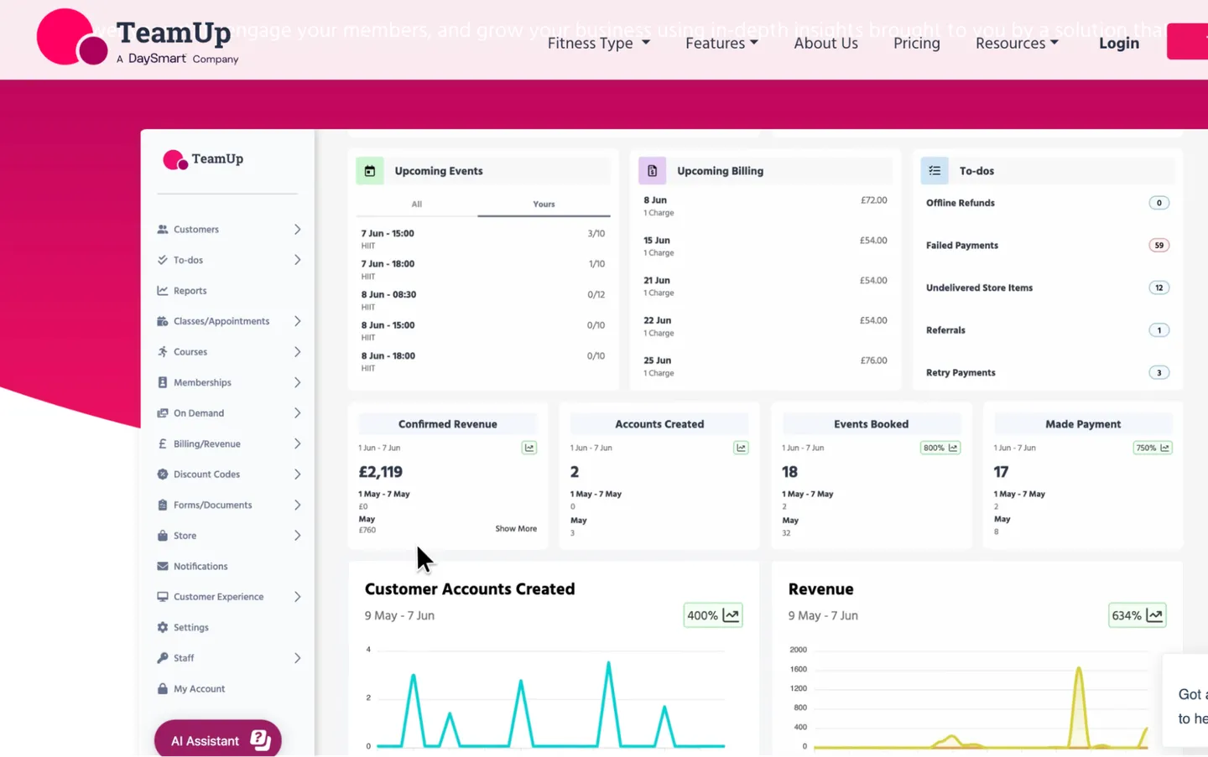The image size is (1208, 757).
Task: Click the Settings gear icon
Action: pos(163,627)
